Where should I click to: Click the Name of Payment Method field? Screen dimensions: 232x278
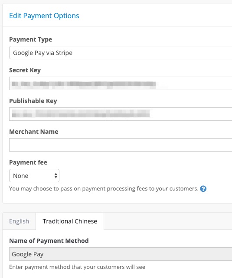pos(121,254)
